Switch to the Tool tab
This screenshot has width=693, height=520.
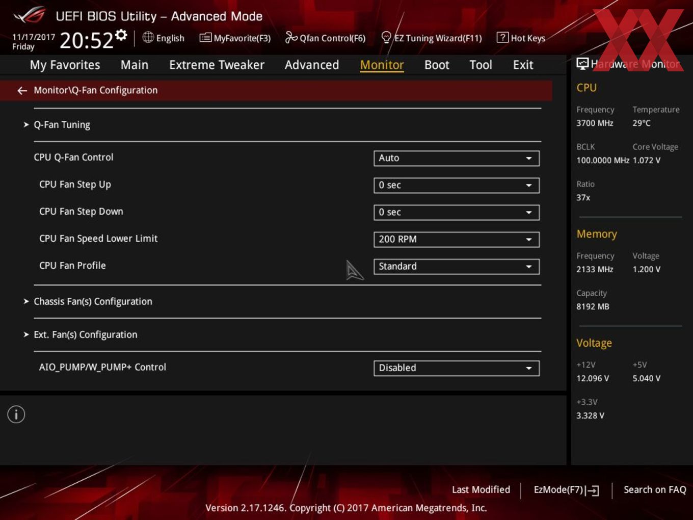coord(481,65)
